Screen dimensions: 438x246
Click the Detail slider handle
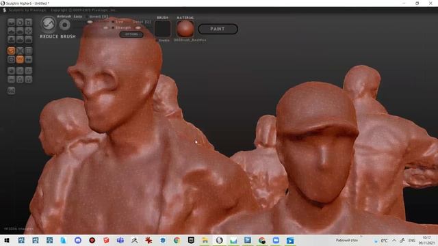coord(138,27)
